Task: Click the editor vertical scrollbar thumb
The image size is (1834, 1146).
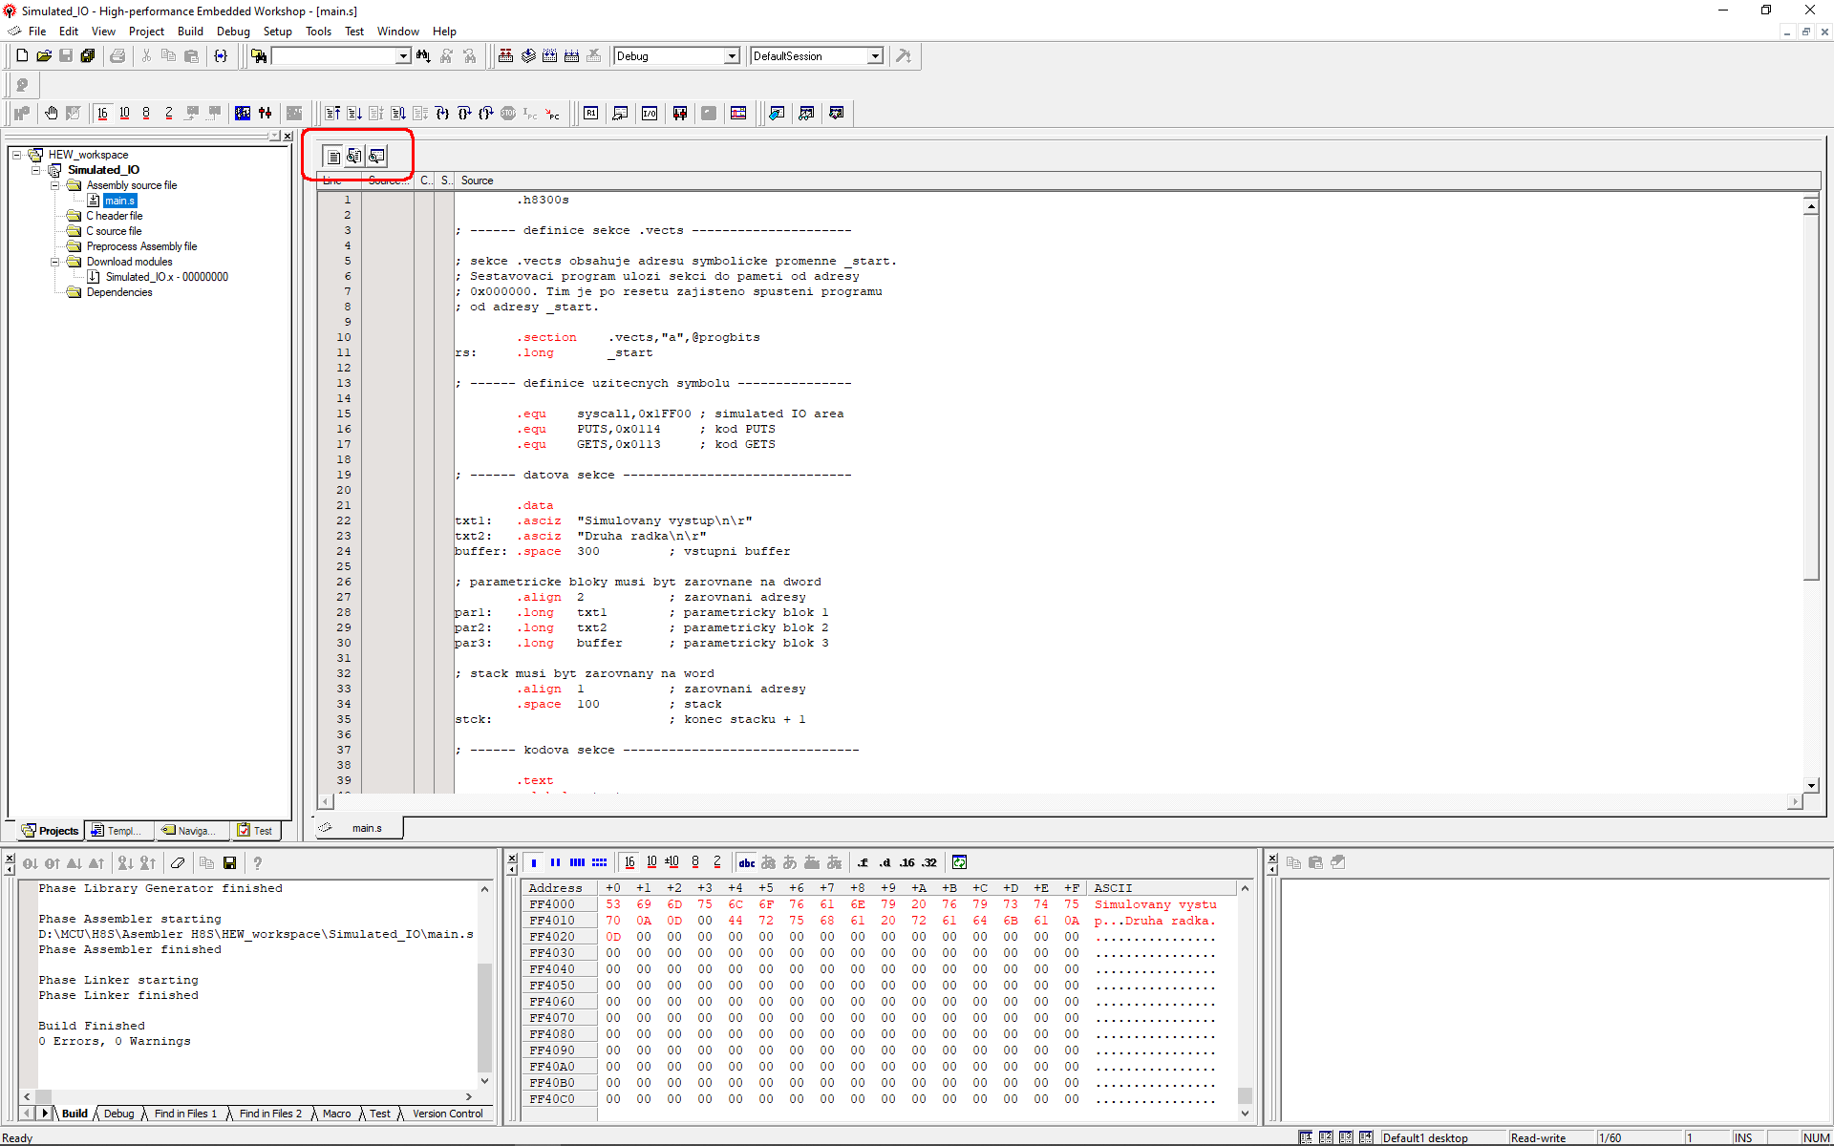Action: (1811, 396)
